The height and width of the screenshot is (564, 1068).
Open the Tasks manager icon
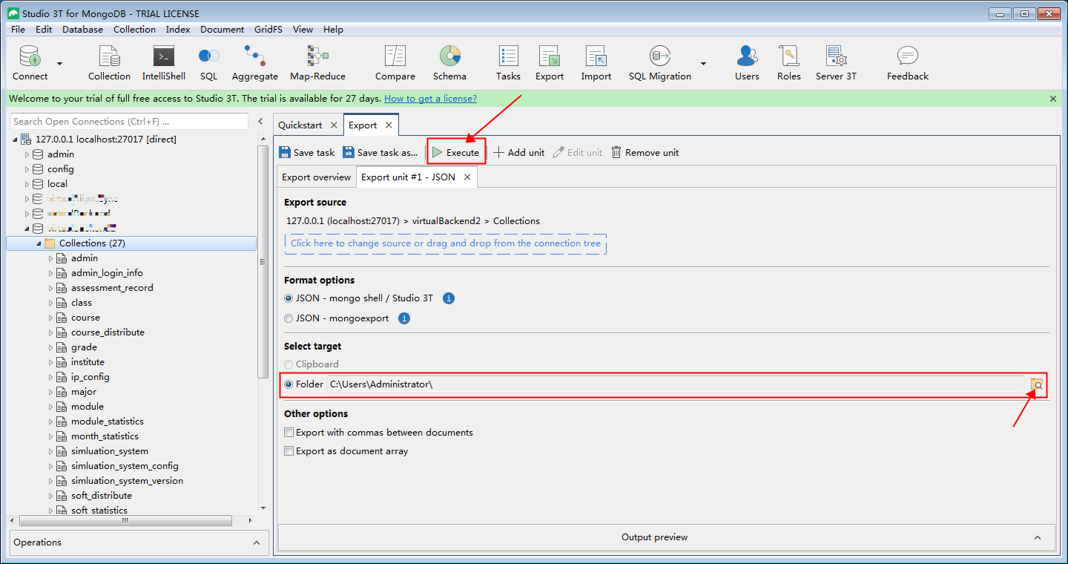point(508,63)
